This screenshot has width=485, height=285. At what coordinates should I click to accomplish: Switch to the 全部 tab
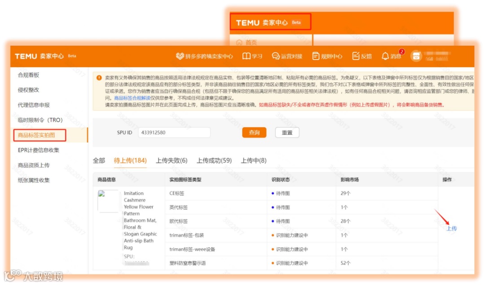99,160
